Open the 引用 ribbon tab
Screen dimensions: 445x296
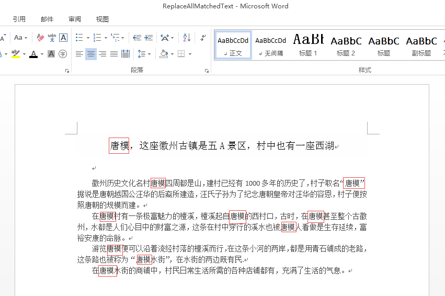point(19,19)
